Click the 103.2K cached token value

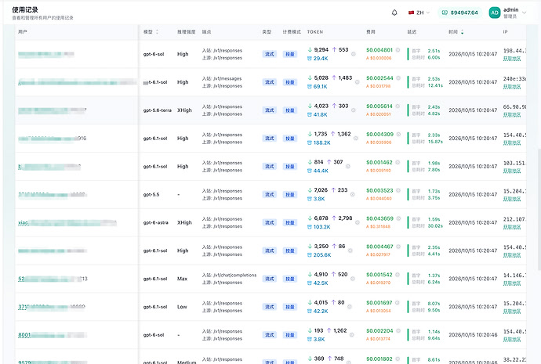pos(322,227)
